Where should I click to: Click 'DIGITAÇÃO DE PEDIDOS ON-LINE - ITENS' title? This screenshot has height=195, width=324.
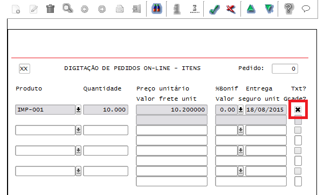tap(132, 68)
